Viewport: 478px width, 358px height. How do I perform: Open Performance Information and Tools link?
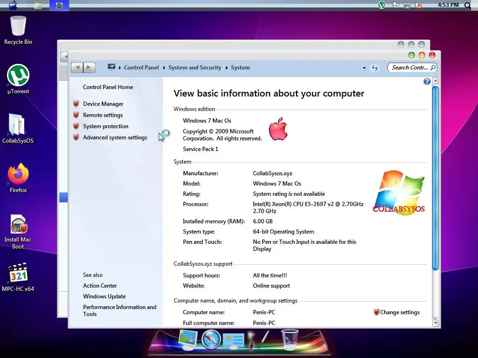click(x=119, y=310)
